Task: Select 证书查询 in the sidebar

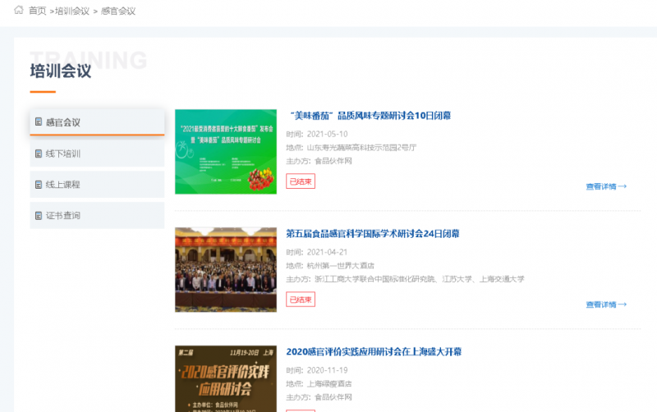Action: coord(97,216)
